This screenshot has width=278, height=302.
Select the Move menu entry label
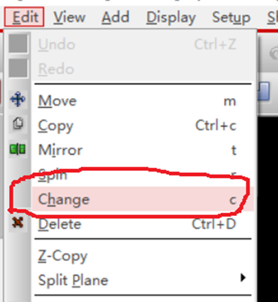57,101
